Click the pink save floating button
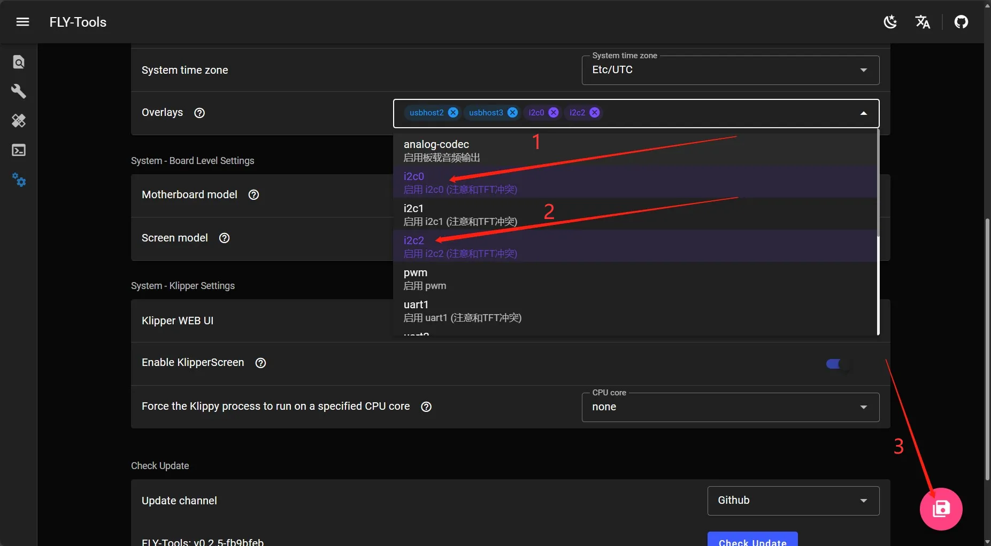 941,509
